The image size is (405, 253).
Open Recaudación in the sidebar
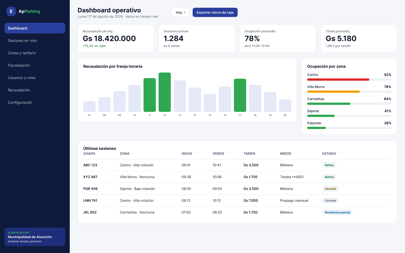click(35, 90)
